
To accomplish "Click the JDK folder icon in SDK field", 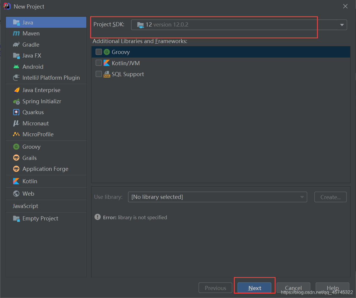I will tap(140, 25).
